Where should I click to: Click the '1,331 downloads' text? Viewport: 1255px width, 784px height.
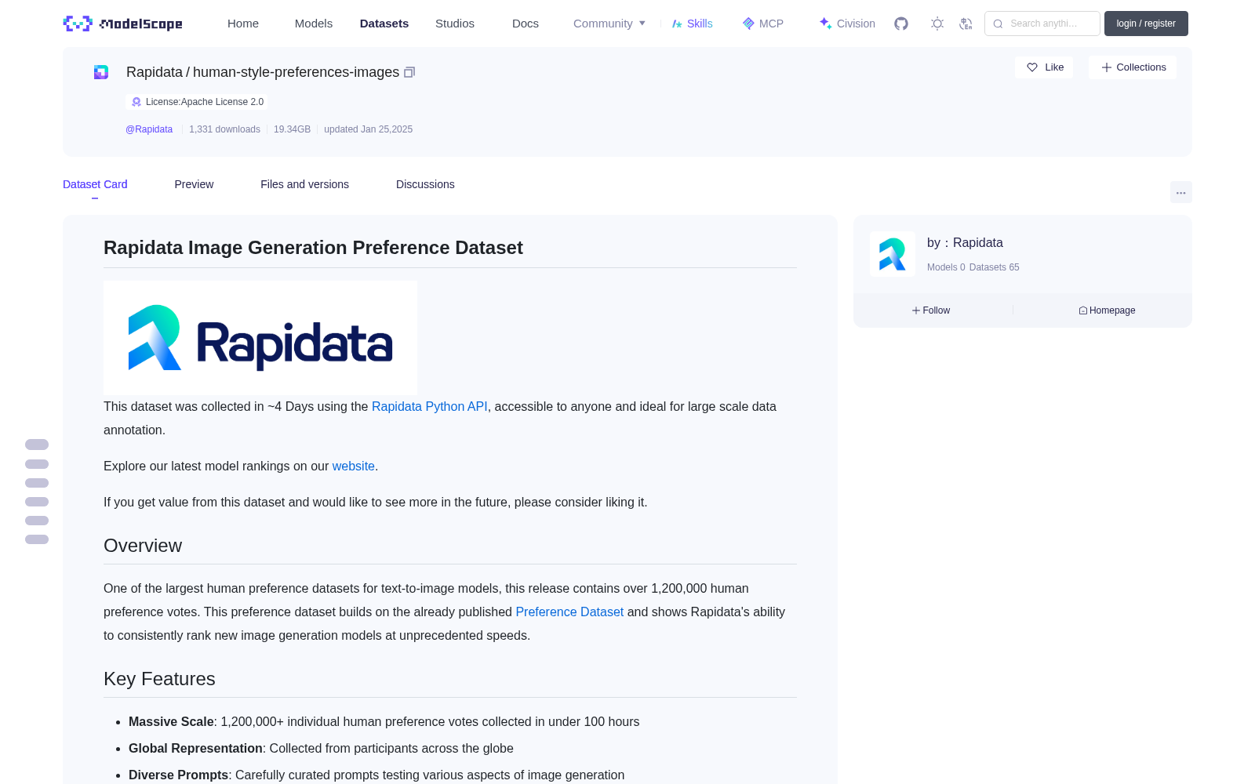point(224,129)
